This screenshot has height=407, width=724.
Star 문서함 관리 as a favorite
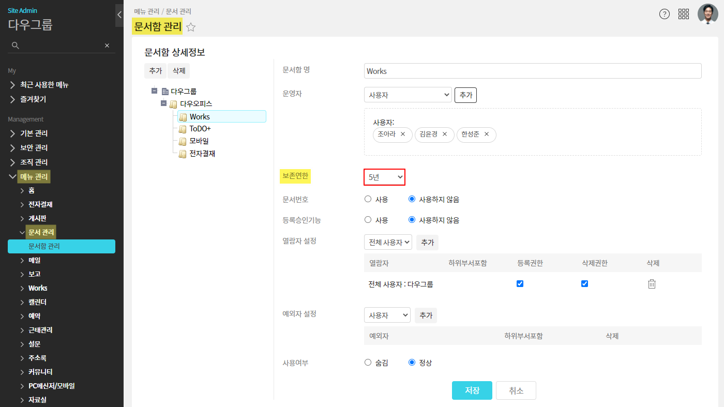point(191,27)
